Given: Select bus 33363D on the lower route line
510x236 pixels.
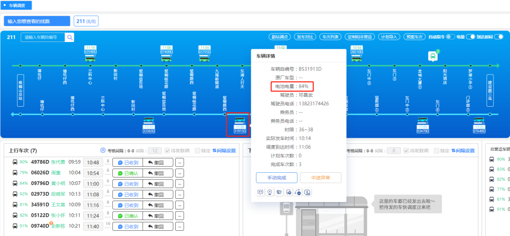Looking at the screenshot, I should coord(149,125).
